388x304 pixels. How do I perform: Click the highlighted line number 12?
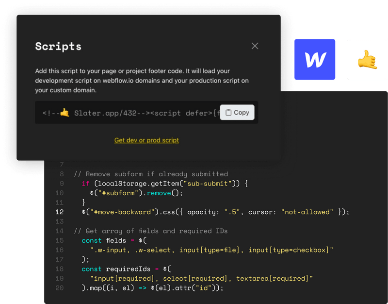pyautogui.click(x=60, y=212)
